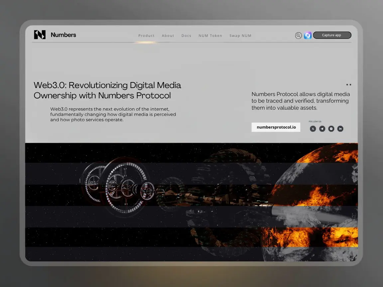The height and width of the screenshot is (287, 383).
Task: Click the blue gradient Capture app icon
Action: (x=308, y=36)
